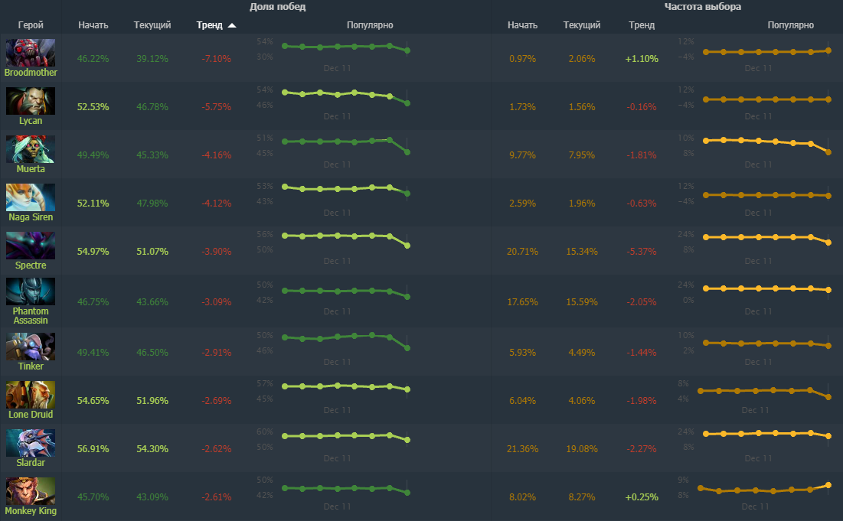
Task: Click the Lycan name link
Action: pyautogui.click(x=31, y=121)
